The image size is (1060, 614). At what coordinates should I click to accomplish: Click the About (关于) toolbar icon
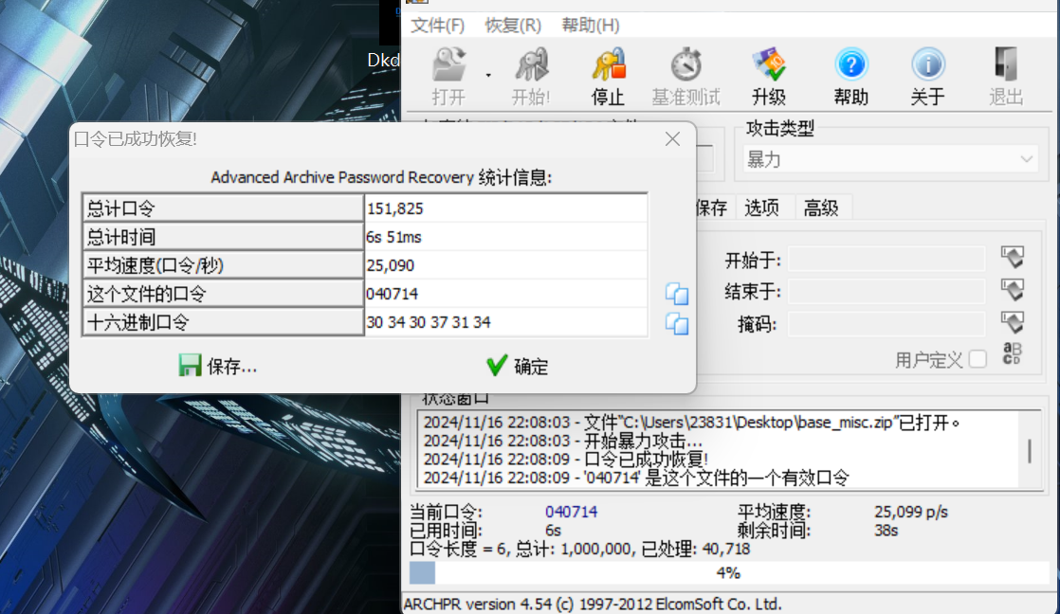click(927, 76)
